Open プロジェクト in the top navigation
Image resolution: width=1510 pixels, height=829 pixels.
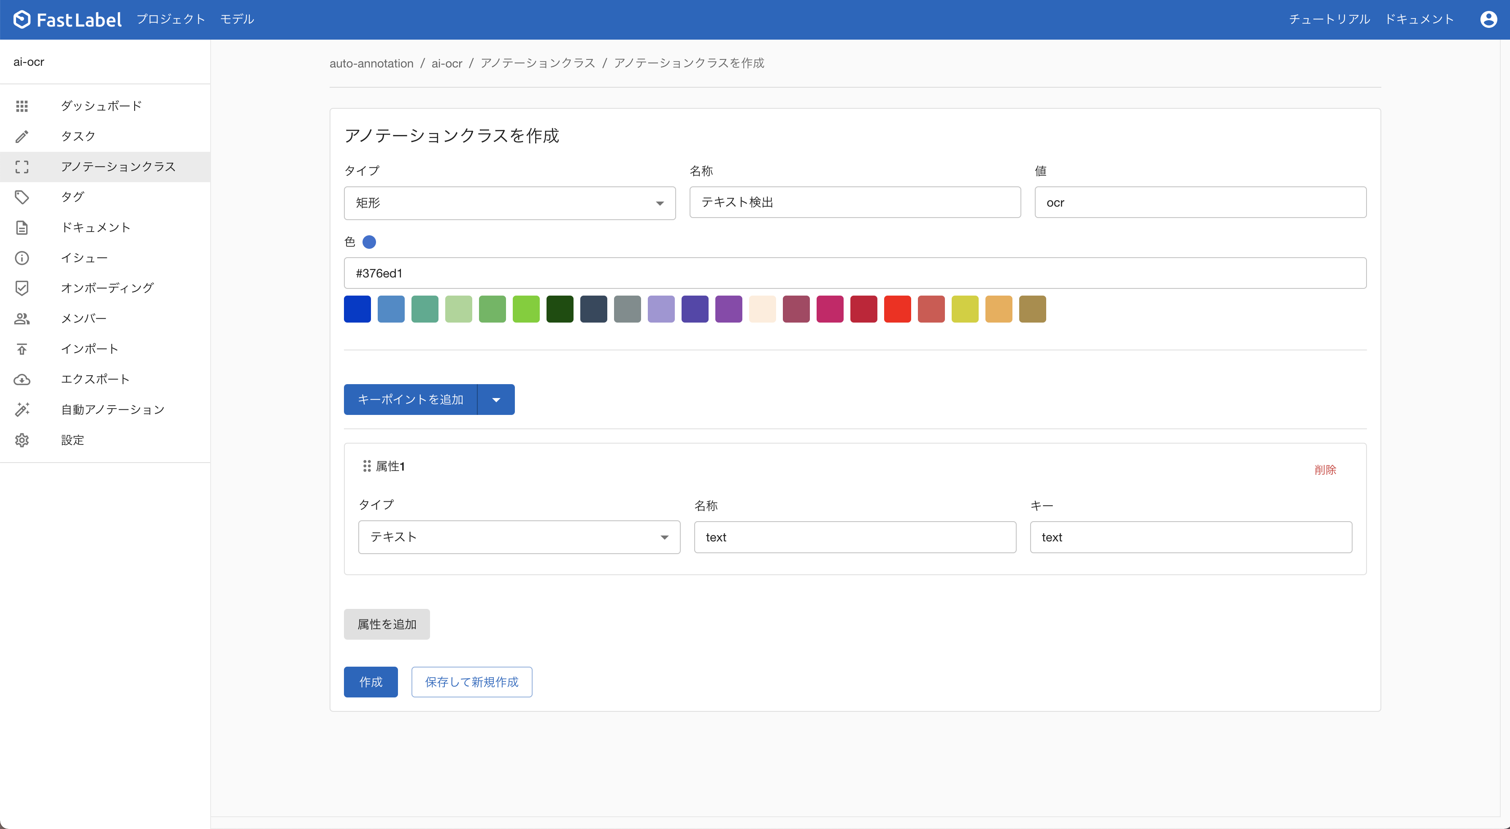(170, 19)
